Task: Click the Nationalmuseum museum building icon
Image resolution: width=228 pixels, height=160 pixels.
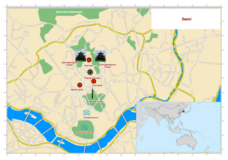Action: (x=85, y=127)
